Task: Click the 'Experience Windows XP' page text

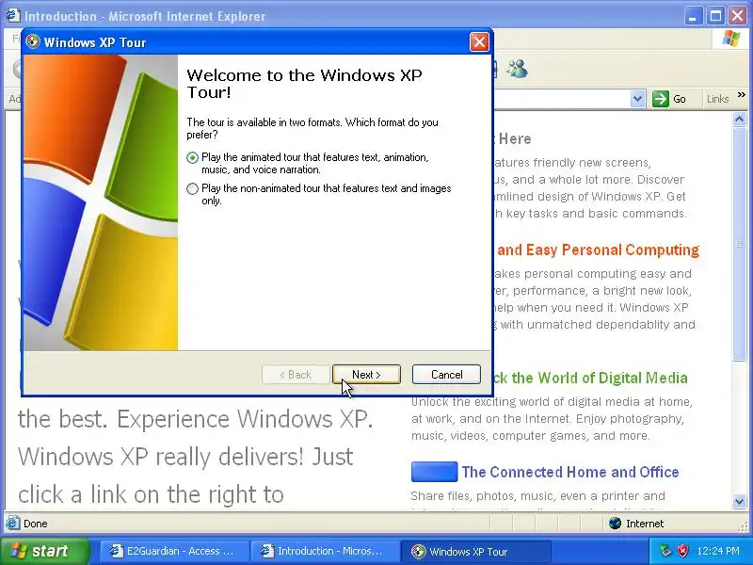Action: coord(245,419)
